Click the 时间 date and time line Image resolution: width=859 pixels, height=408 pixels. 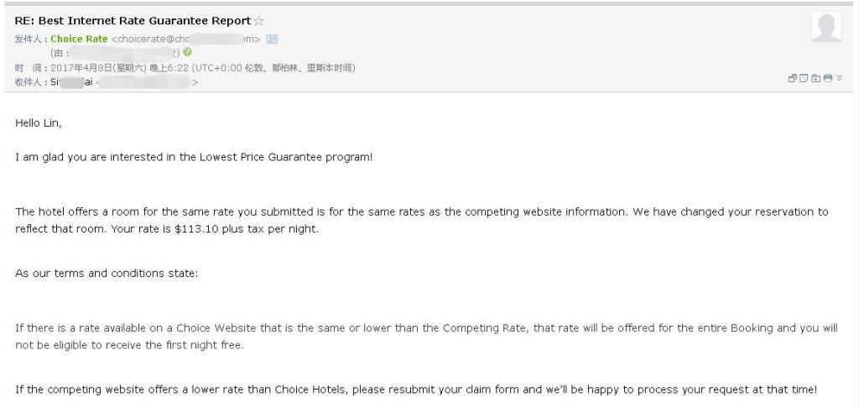[x=185, y=68]
